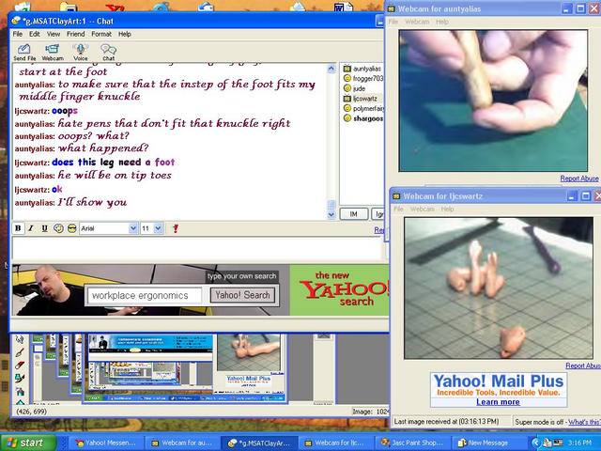This screenshot has height=451, width=601.
Task: Click the ljcswartz webcam video image
Action: coord(499,288)
